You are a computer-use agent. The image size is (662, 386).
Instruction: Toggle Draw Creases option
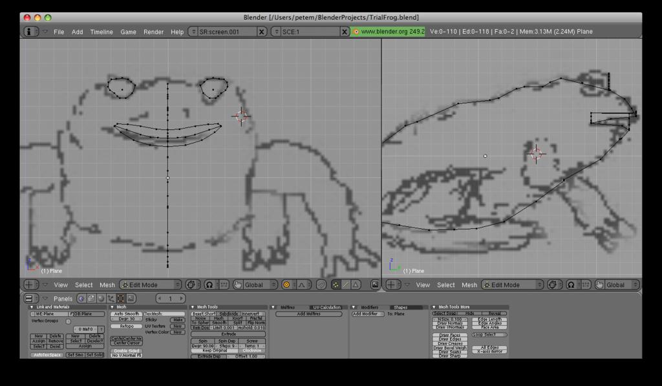[450, 343]
